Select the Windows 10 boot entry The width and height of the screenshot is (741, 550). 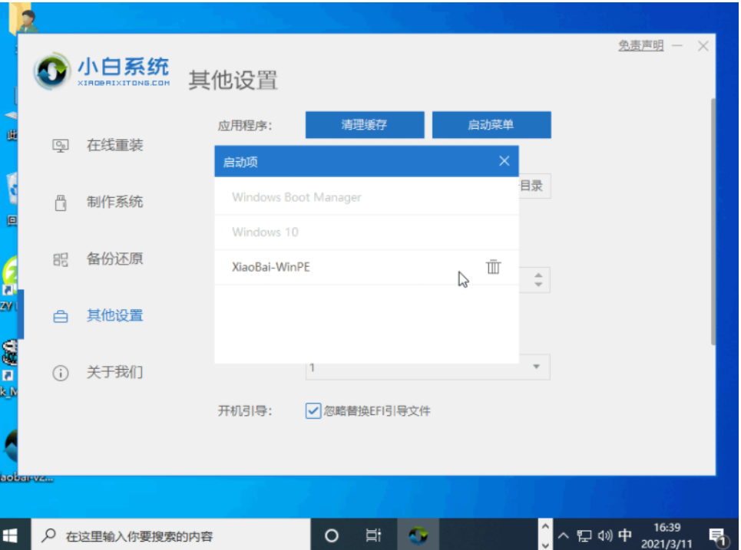266,232
